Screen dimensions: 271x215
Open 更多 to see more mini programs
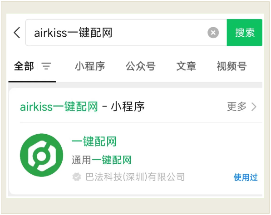point(237,107)
